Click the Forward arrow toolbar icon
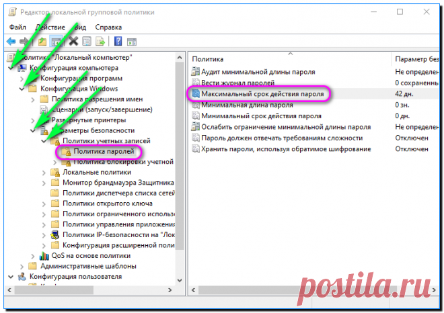The height and width of the screenshot is (313, 444). tap(24, 42)
